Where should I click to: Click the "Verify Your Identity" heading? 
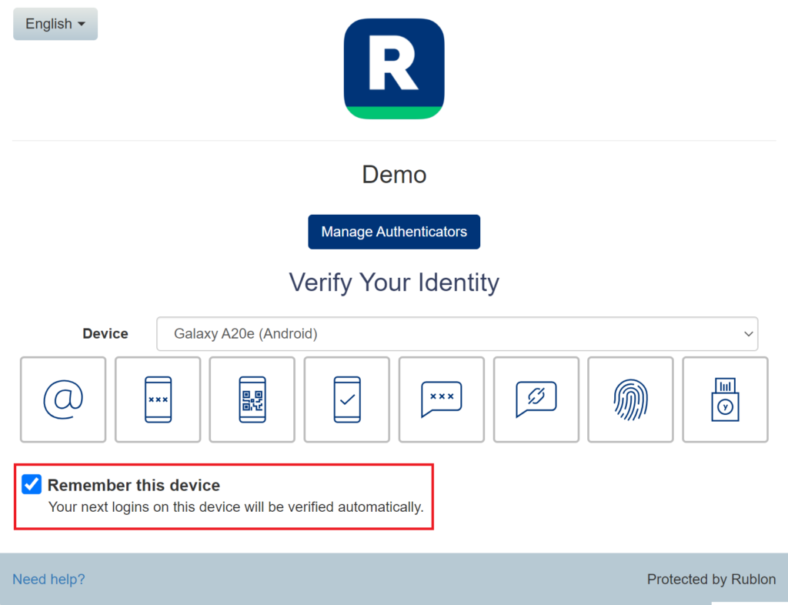pos(394,282)
